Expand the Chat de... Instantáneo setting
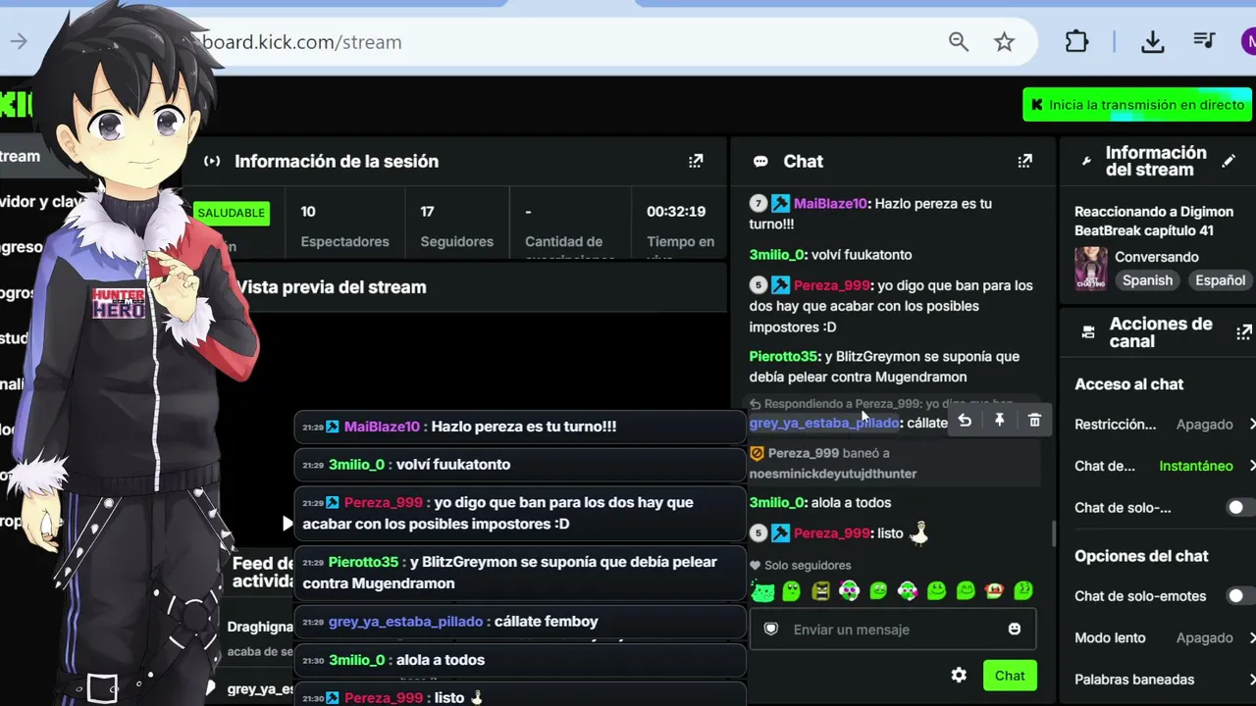Screen dimensions: 1256x706 (x=1165, y=466)
